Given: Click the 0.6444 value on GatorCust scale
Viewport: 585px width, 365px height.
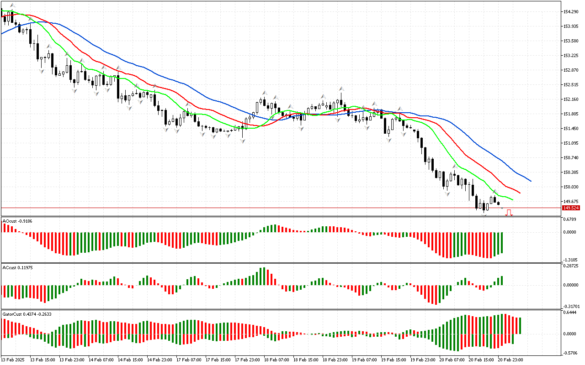Looking at the screenshot, I should tap(570, 313).
